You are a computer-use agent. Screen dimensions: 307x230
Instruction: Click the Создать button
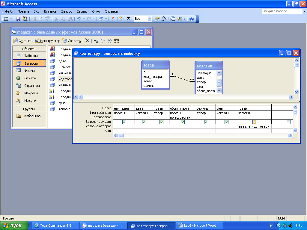click(72, 41)
